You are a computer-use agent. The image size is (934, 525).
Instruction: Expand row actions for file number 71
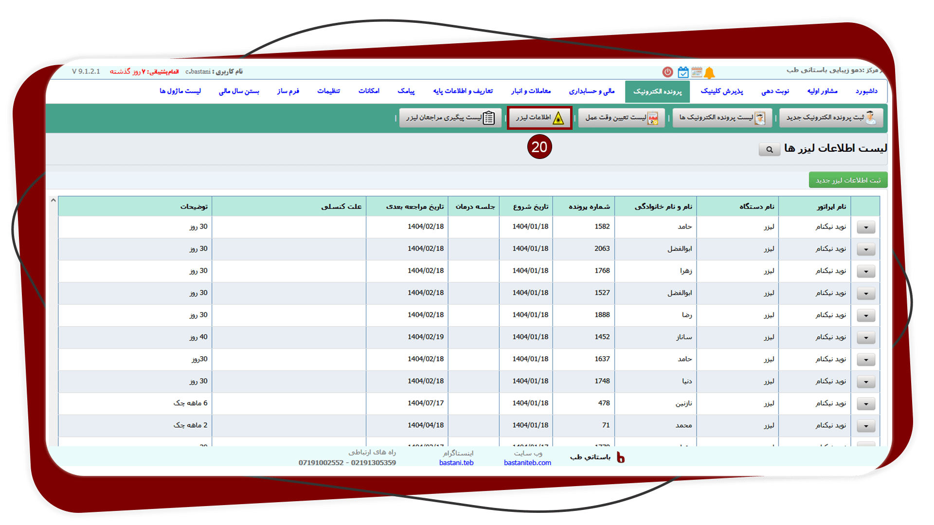(x=866, y=426)
